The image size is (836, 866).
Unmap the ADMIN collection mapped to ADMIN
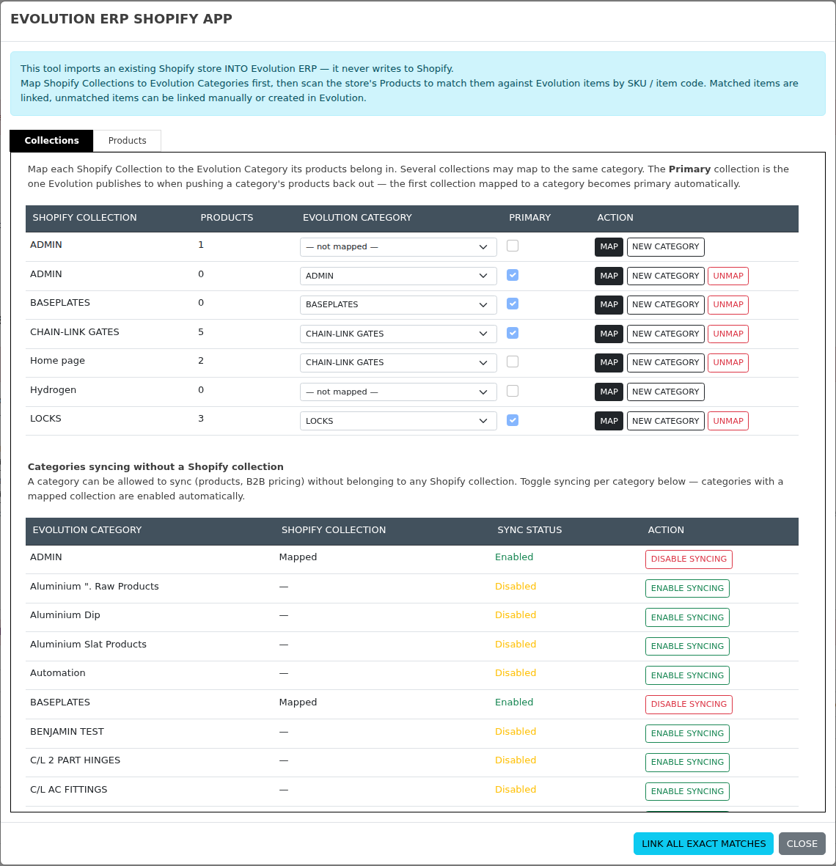pyautogui.click(x=727, y=276)
